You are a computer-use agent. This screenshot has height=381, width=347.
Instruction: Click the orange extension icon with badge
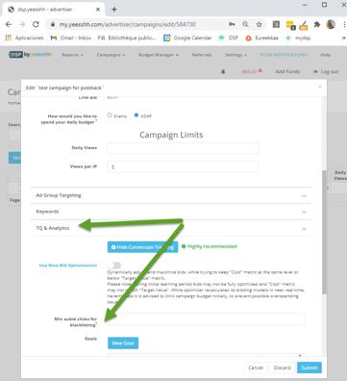pyautogui.click(x=303, y=25)
